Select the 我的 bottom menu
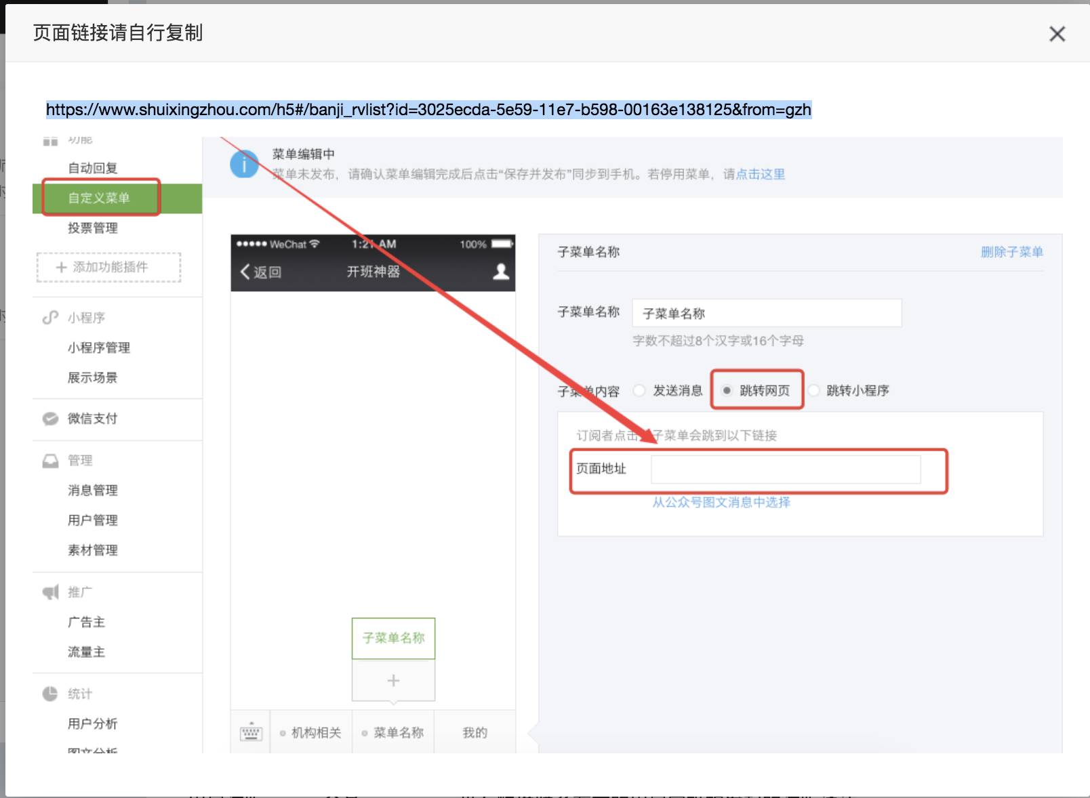The image size is (1090, 798). [475, 732]
